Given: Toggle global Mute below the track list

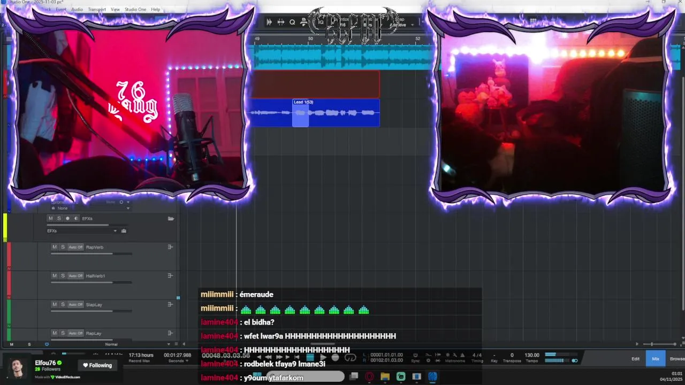Looking at the screenshot, I should (11, 344).
